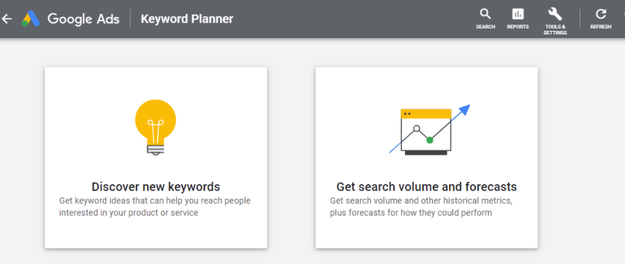Click the REFRESH label in header

coord(601,27)
